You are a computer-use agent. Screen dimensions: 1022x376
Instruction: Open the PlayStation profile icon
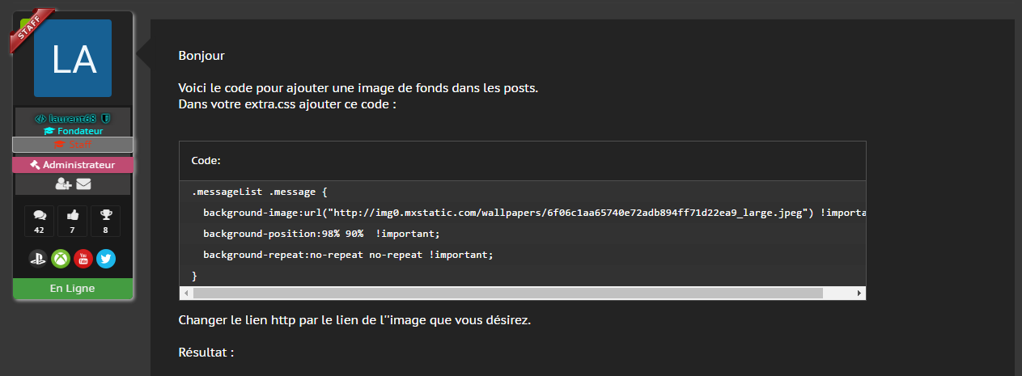[x=38, y=258]
